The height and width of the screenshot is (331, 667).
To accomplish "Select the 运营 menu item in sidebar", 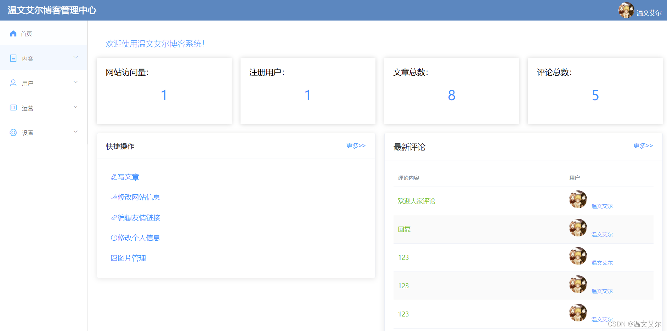I will pyautogui.click(x=28, y=108).
